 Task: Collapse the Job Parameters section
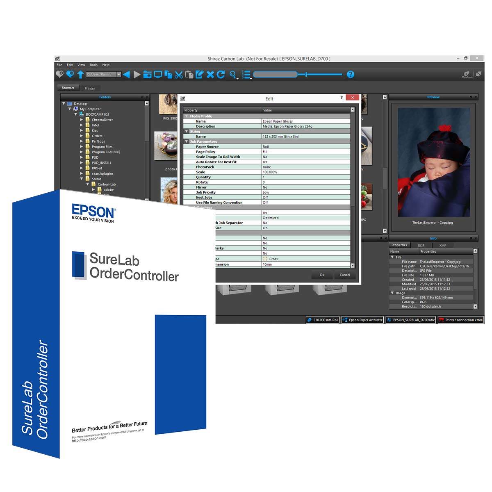click(x=187, y=141)
